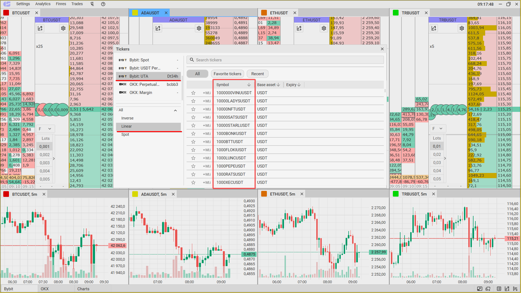521x293 pixels.
Task: Open settings gear on ADAUSDT DOM panel
Action: pyautogui.click(x=199, y=28)
